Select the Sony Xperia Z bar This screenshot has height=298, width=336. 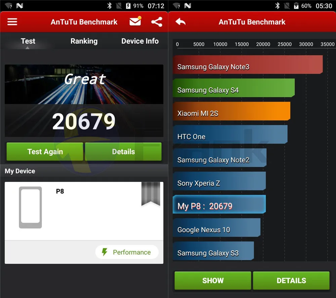coord(219,181)
